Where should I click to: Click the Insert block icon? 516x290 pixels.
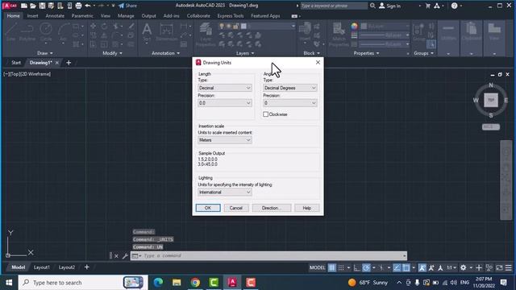[305, 32]
